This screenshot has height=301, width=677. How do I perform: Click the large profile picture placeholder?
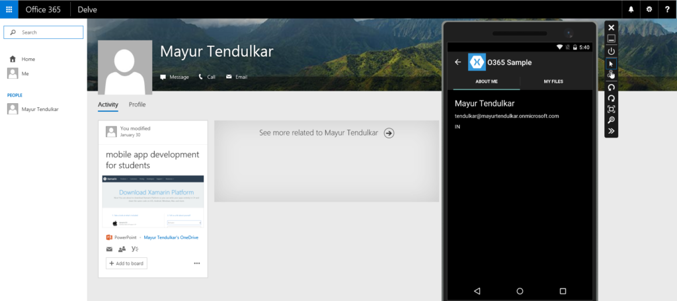(125, 67)
